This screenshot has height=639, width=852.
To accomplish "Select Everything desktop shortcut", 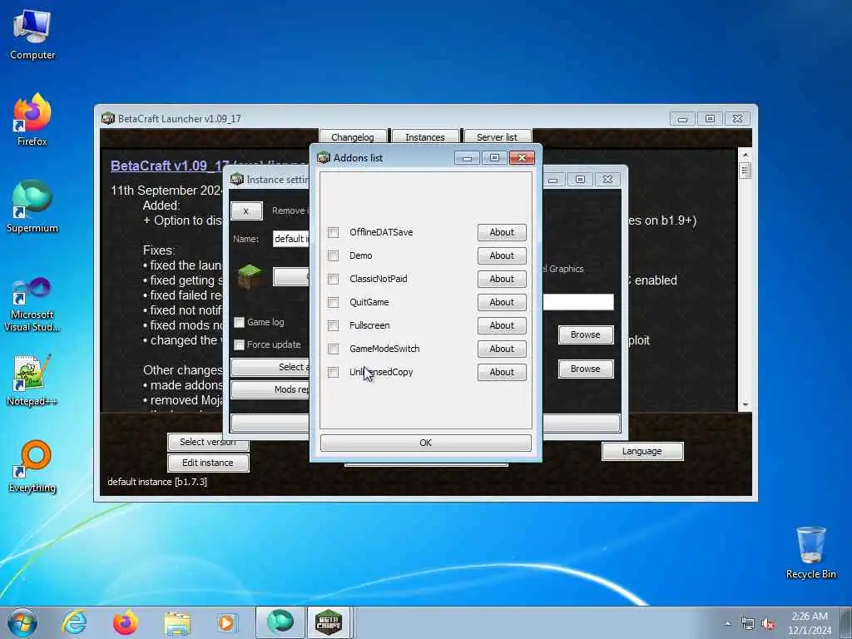I will point(32,467).
